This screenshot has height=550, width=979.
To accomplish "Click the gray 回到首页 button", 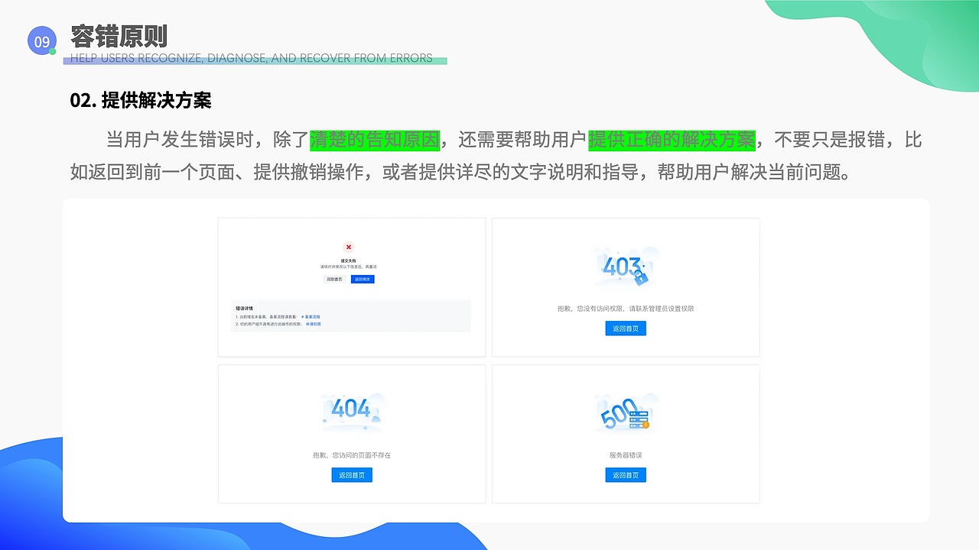I will coord(335,279).
